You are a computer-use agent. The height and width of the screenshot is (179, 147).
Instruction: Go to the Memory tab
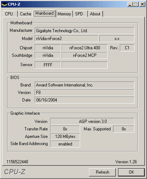click(x=64, y=14)
